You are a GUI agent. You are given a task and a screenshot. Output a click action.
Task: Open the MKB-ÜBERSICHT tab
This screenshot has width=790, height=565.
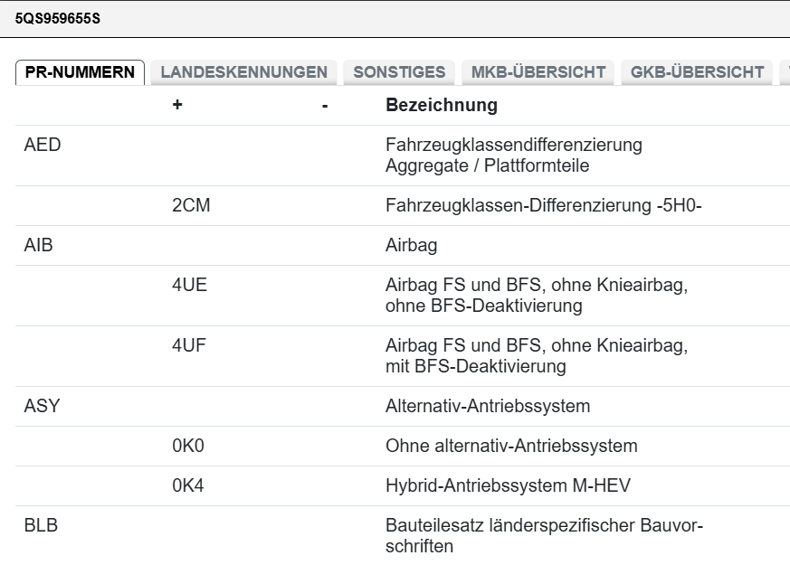point(538,72)
